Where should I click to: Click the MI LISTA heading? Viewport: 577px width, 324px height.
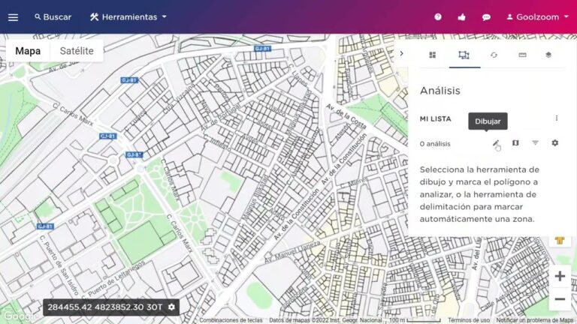pyautogui.click(x=435, y=119)
